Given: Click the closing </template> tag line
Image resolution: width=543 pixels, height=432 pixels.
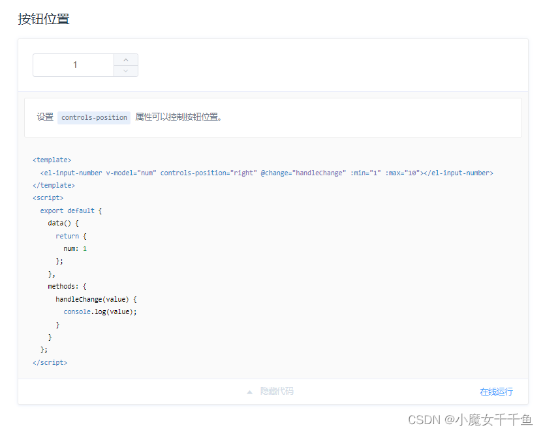Looking at the screenshot, I should click(x=54, y=185).
